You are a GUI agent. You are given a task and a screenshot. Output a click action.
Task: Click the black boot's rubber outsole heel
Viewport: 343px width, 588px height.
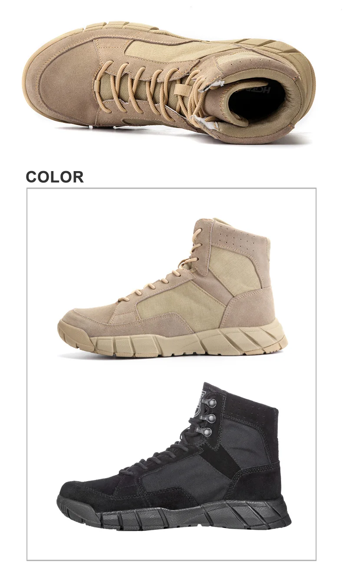click(x=269, y=514)
